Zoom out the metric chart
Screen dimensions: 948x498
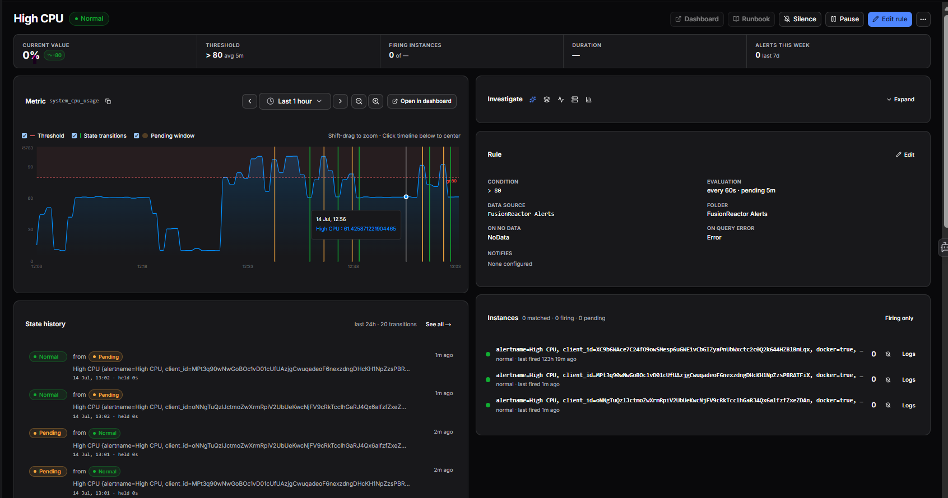(x=359, y=101)
